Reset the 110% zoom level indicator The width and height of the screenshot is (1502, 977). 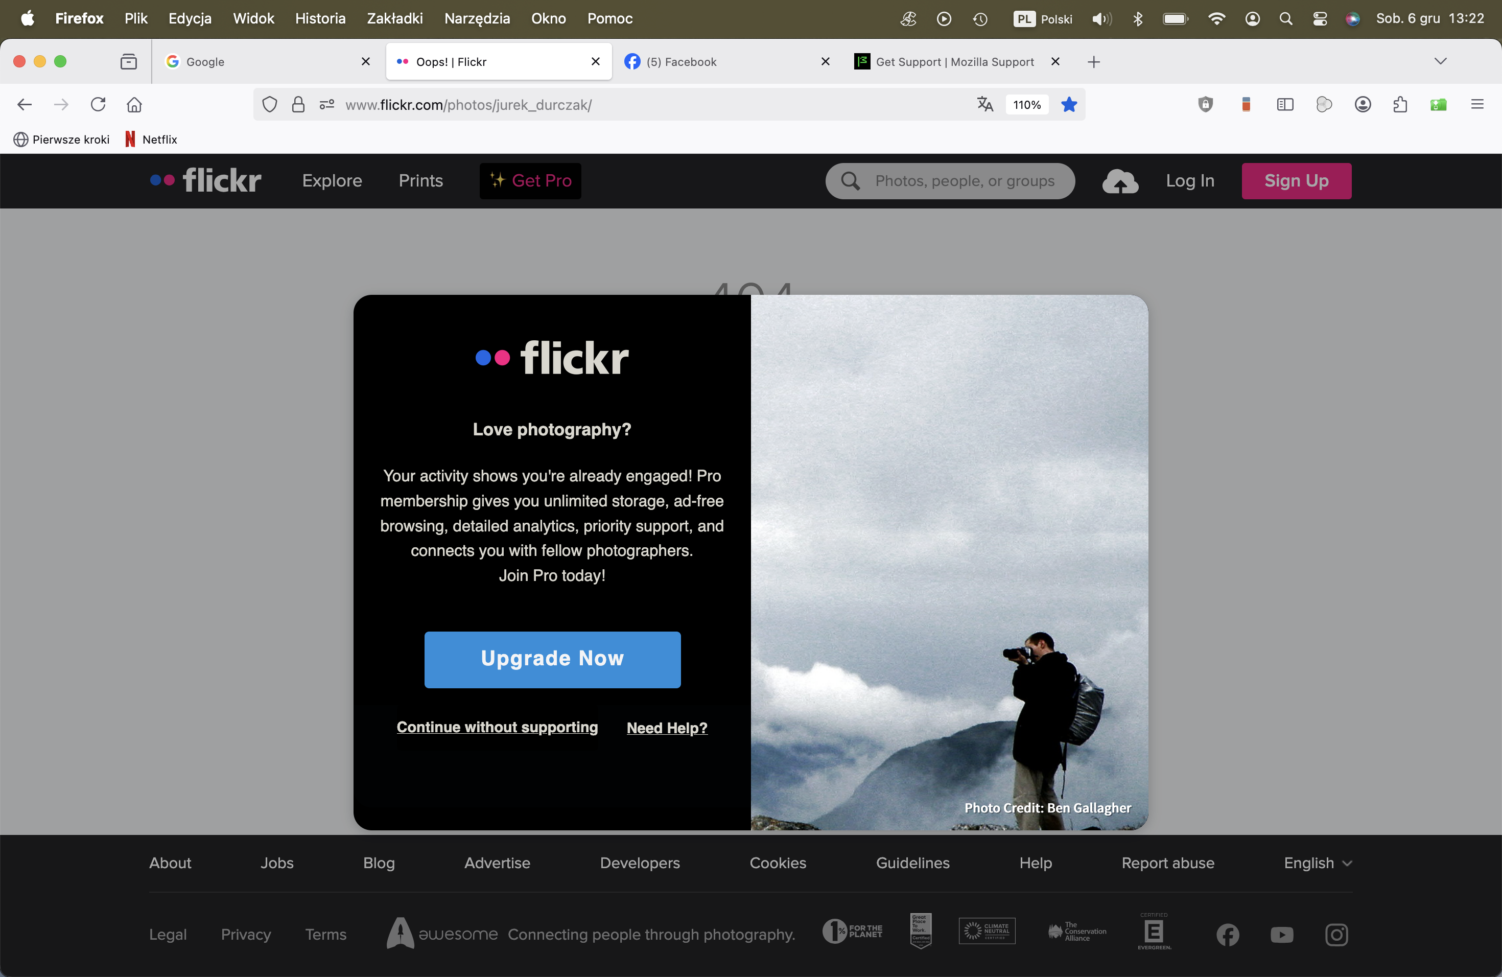pos(1027,104)
